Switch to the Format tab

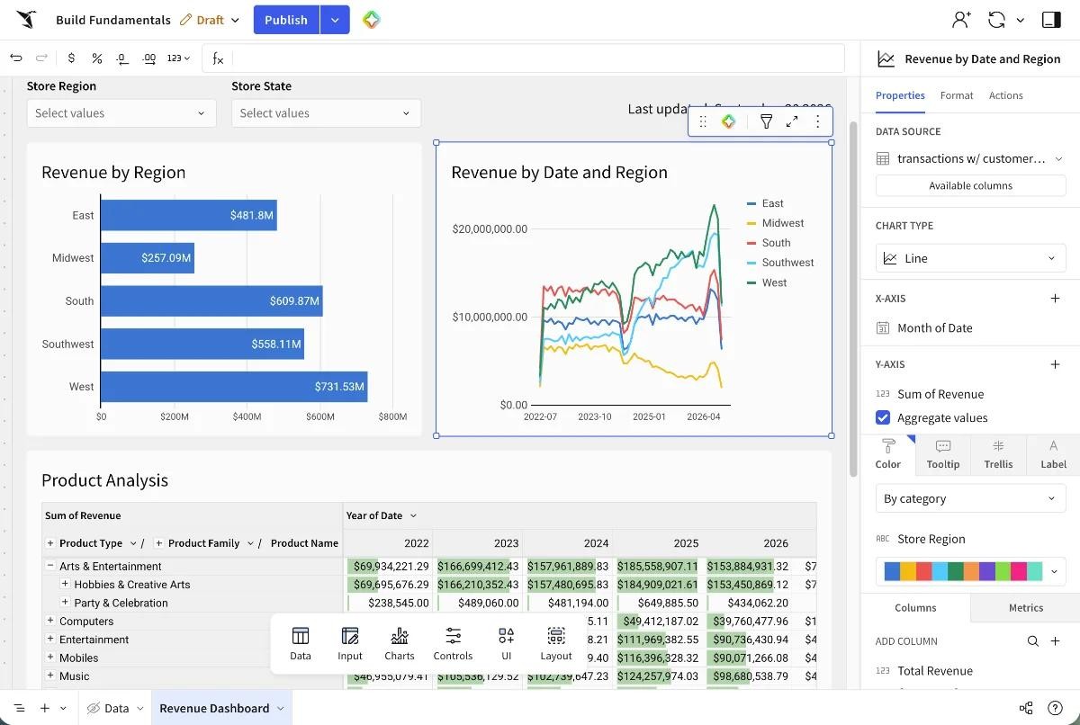[x=957, y=95]
